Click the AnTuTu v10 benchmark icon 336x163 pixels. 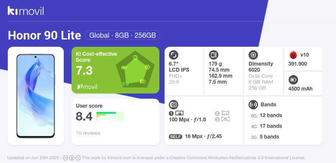[293, 55]
